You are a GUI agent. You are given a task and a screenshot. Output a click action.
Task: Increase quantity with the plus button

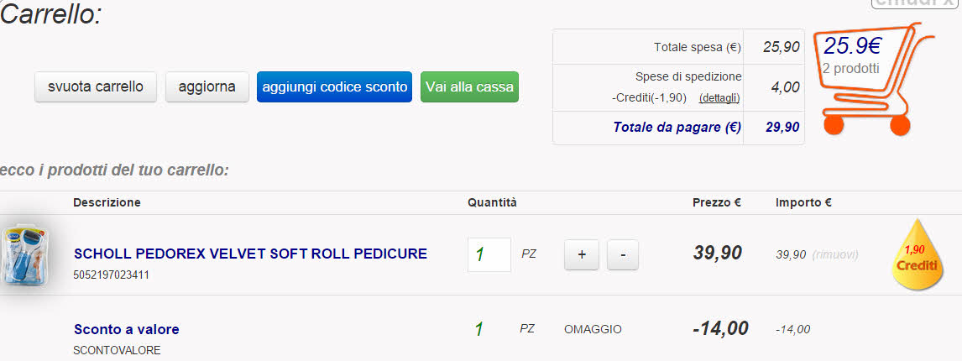point(581,254)
